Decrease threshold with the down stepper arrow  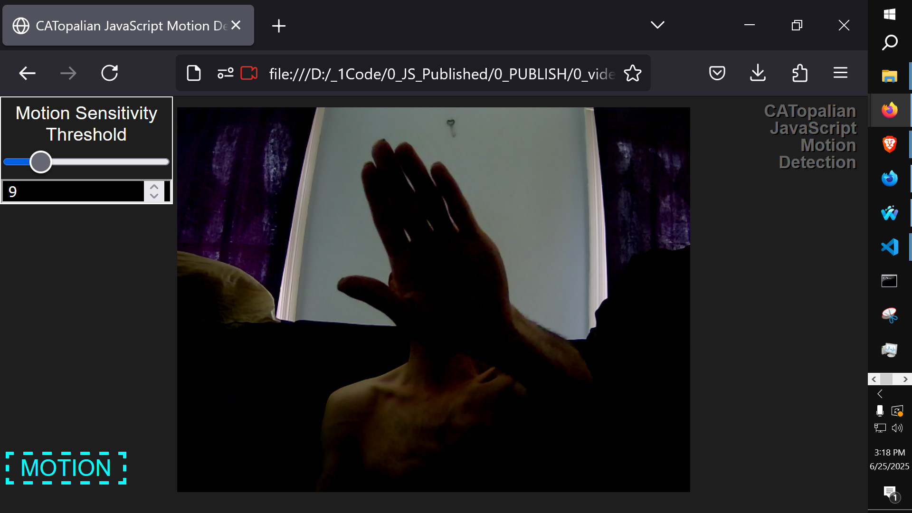(154, 196)
